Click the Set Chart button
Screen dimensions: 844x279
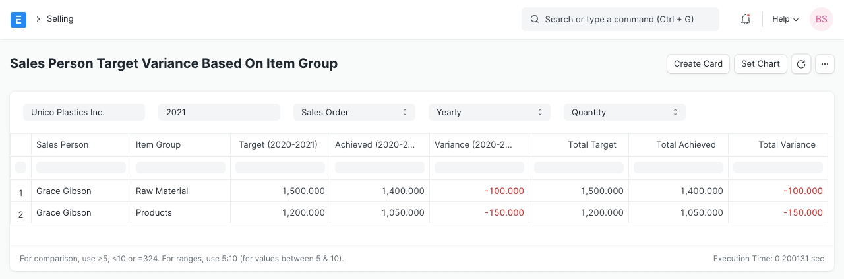pyautogui.click(x=760, y=64)
